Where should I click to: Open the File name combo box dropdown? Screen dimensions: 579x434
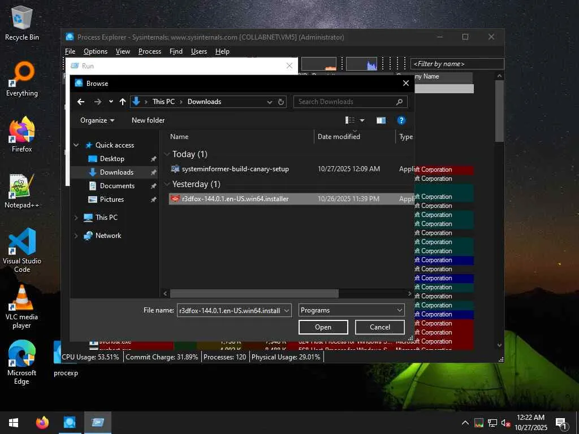pos(287,310)
